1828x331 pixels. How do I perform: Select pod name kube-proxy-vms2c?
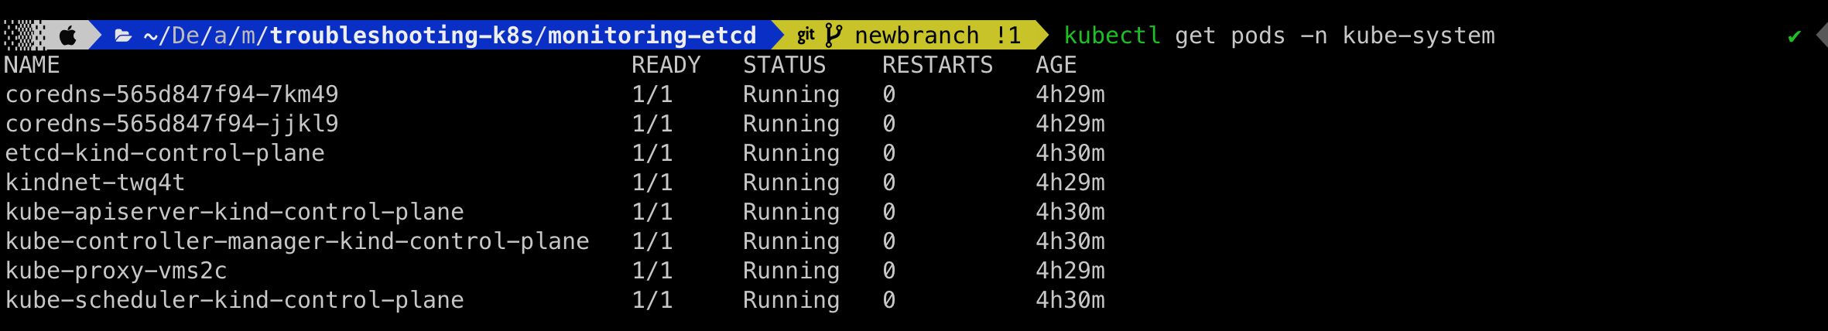tap(116, 271)
